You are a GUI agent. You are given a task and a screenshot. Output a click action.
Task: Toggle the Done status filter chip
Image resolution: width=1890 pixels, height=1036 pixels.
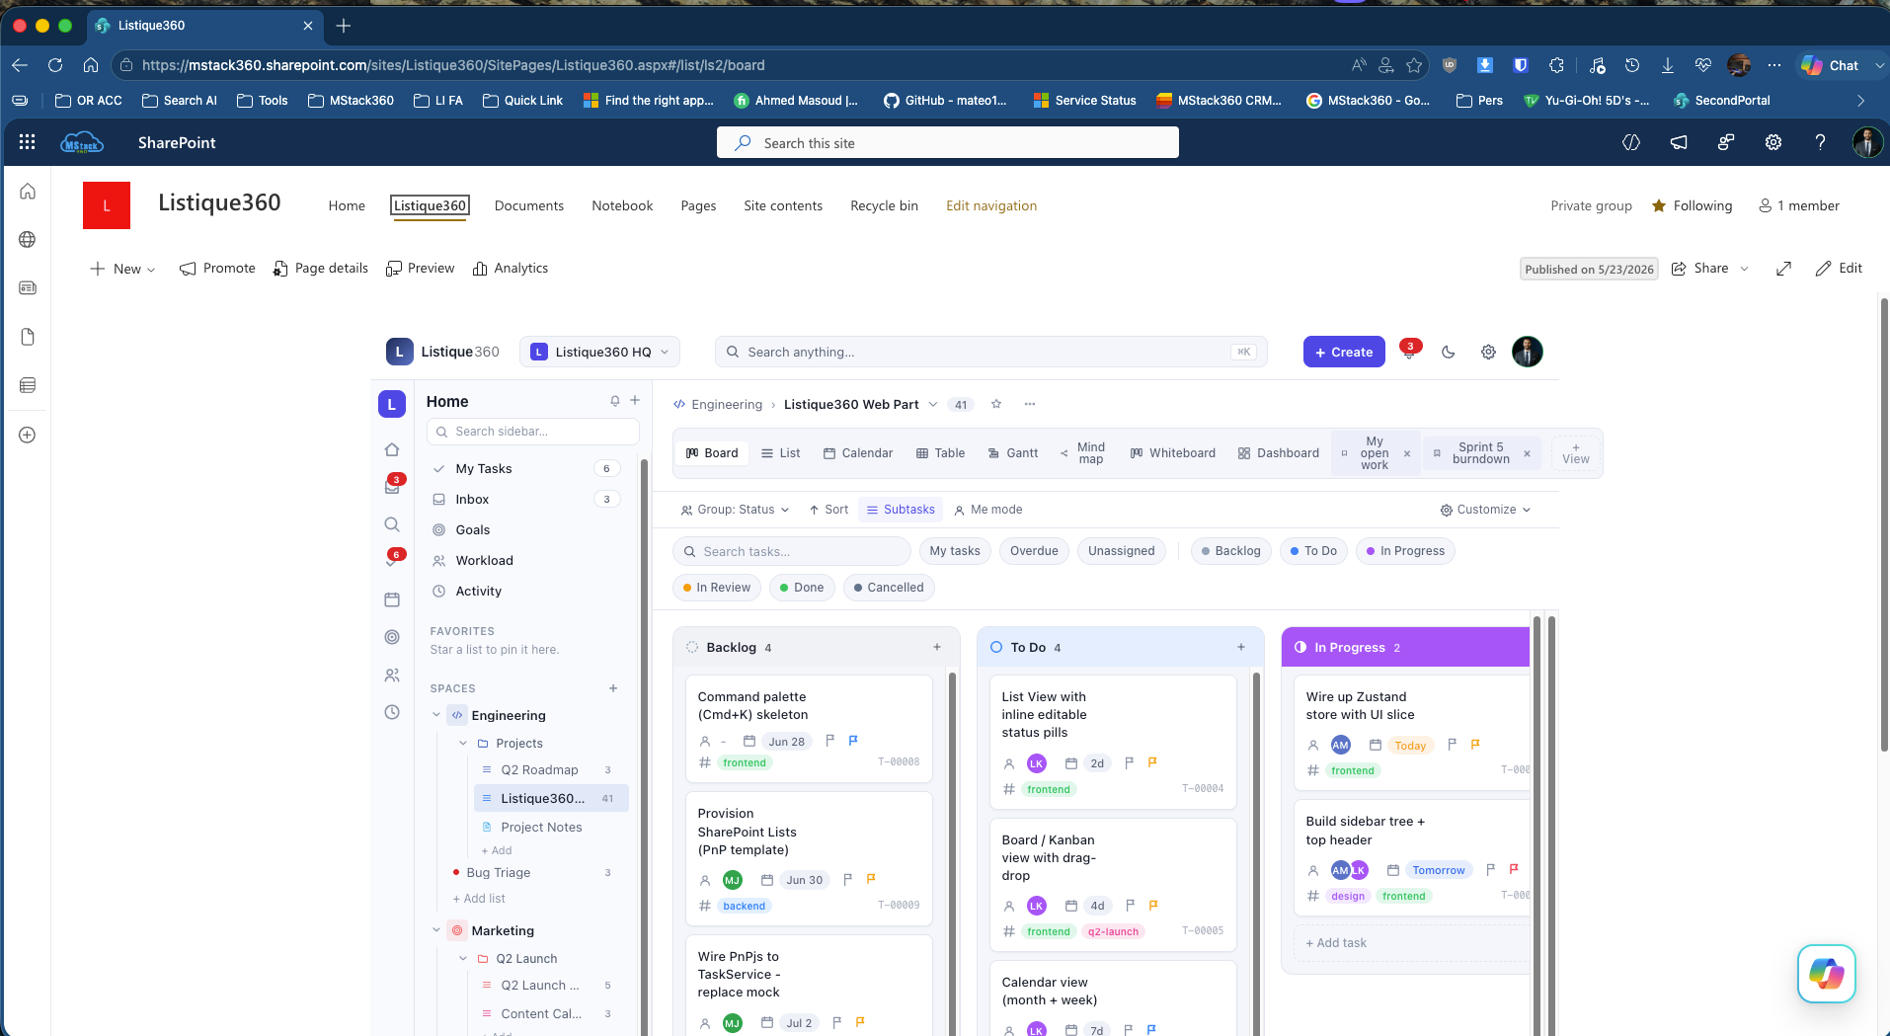[801, 587]
